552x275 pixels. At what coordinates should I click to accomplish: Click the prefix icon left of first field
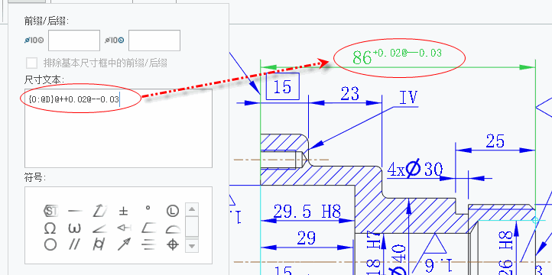point(34,40)
